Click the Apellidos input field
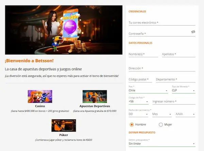 [x=178, y=54]
